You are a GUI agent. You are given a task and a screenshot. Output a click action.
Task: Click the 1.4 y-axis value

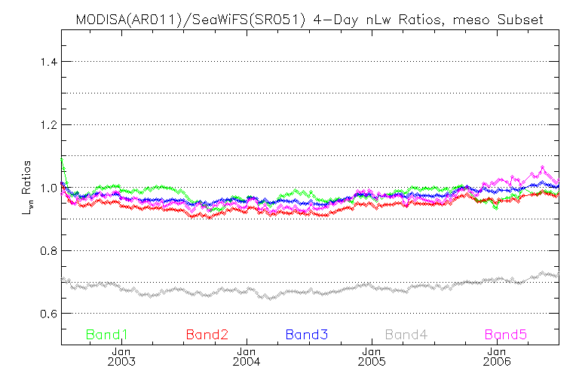point(48,62)
